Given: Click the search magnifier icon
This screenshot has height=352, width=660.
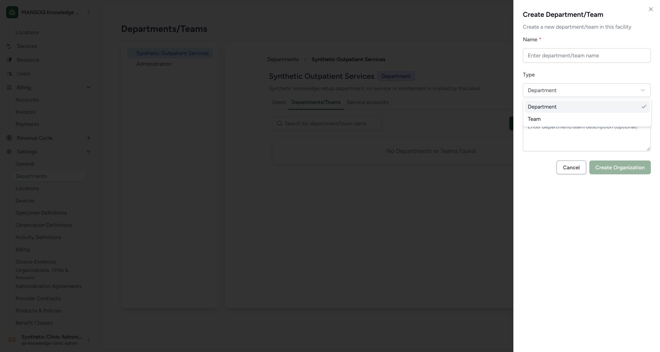Looking at the screenshot, I should (280, 123).
